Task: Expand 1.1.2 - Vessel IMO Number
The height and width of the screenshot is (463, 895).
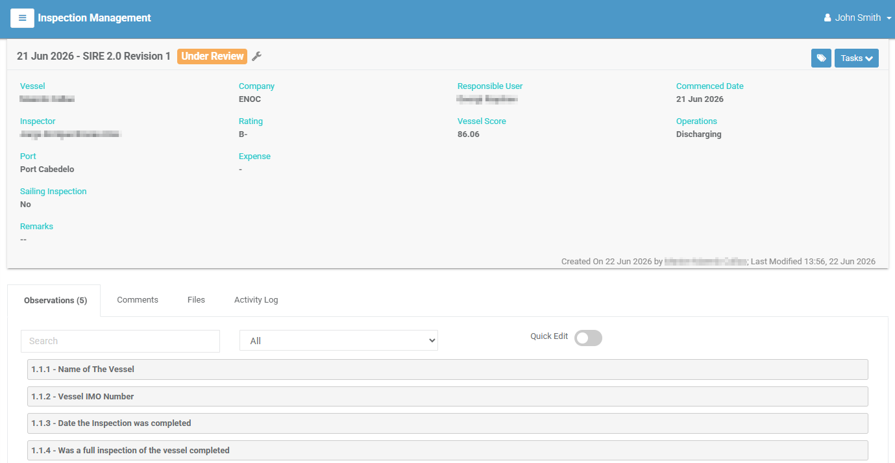Action: [448, 396]
